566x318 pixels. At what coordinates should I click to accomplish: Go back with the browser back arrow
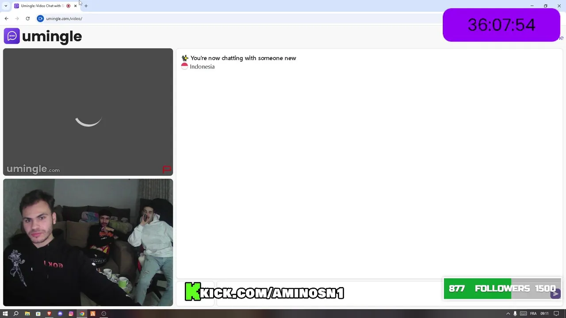(x=6, y=19)
